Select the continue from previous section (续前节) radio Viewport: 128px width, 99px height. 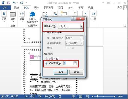(x=47, y=59)
